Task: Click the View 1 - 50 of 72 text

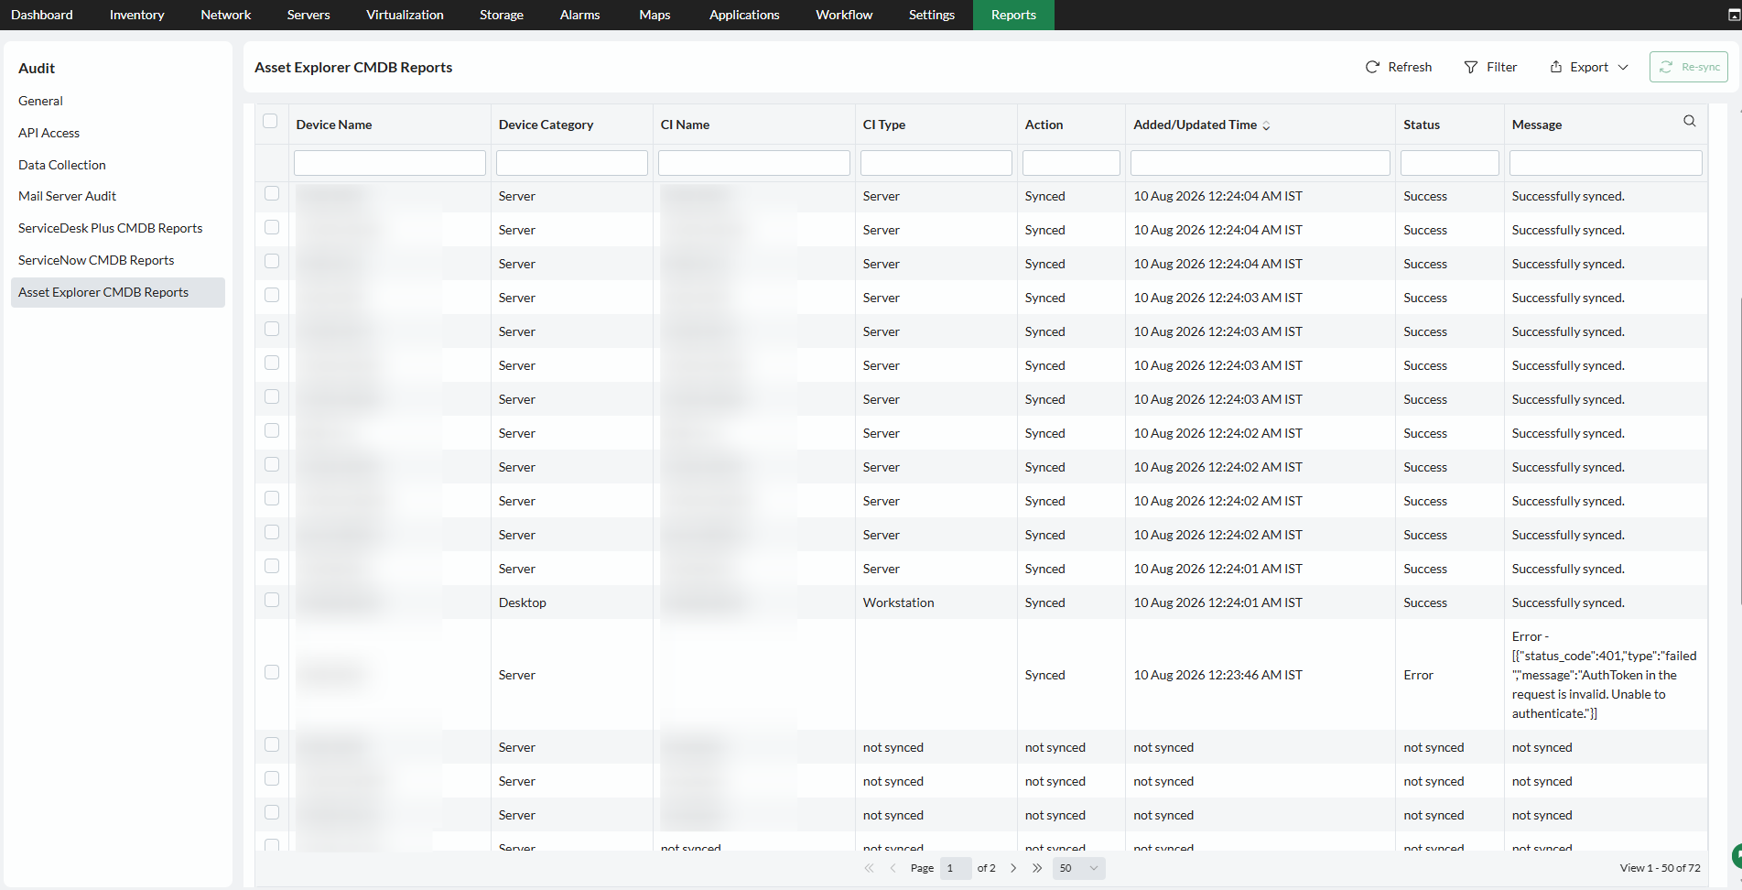Action: (1661, 868)
